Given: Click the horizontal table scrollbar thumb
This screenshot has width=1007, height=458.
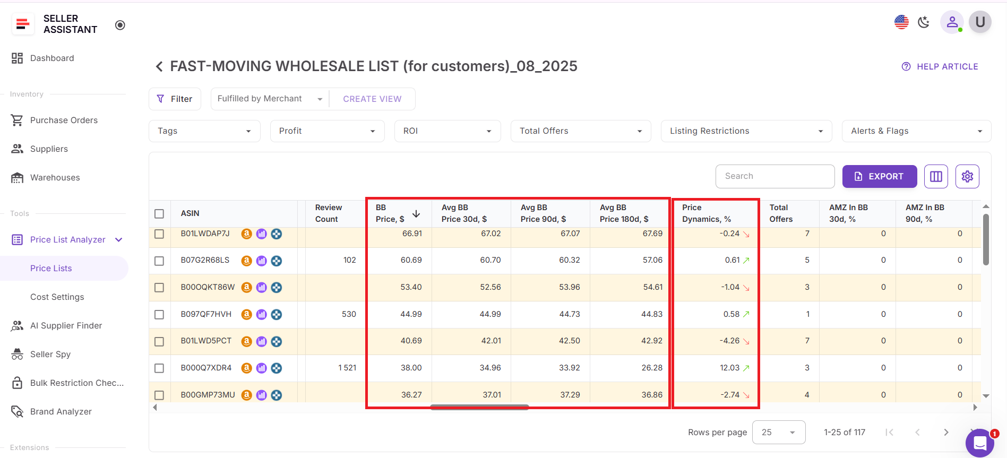Looking at the screenshot, I should pos(479,408).
